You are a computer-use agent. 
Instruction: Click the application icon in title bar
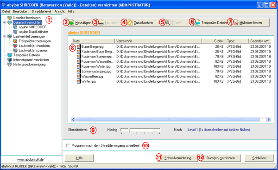tap(4, 5)
